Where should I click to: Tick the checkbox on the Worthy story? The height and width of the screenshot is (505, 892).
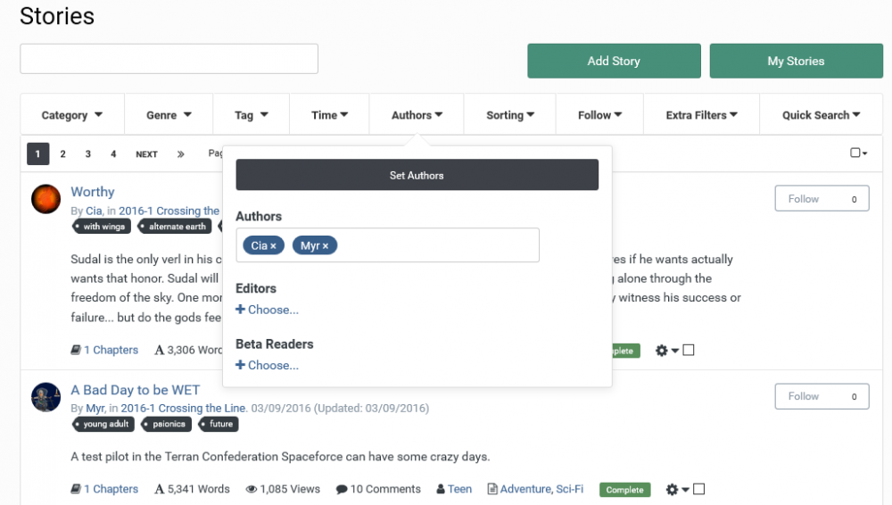[x=689, y=351]
